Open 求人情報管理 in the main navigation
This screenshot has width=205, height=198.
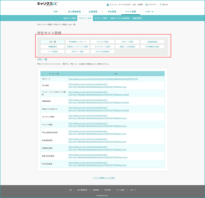[x=74, y=12]
